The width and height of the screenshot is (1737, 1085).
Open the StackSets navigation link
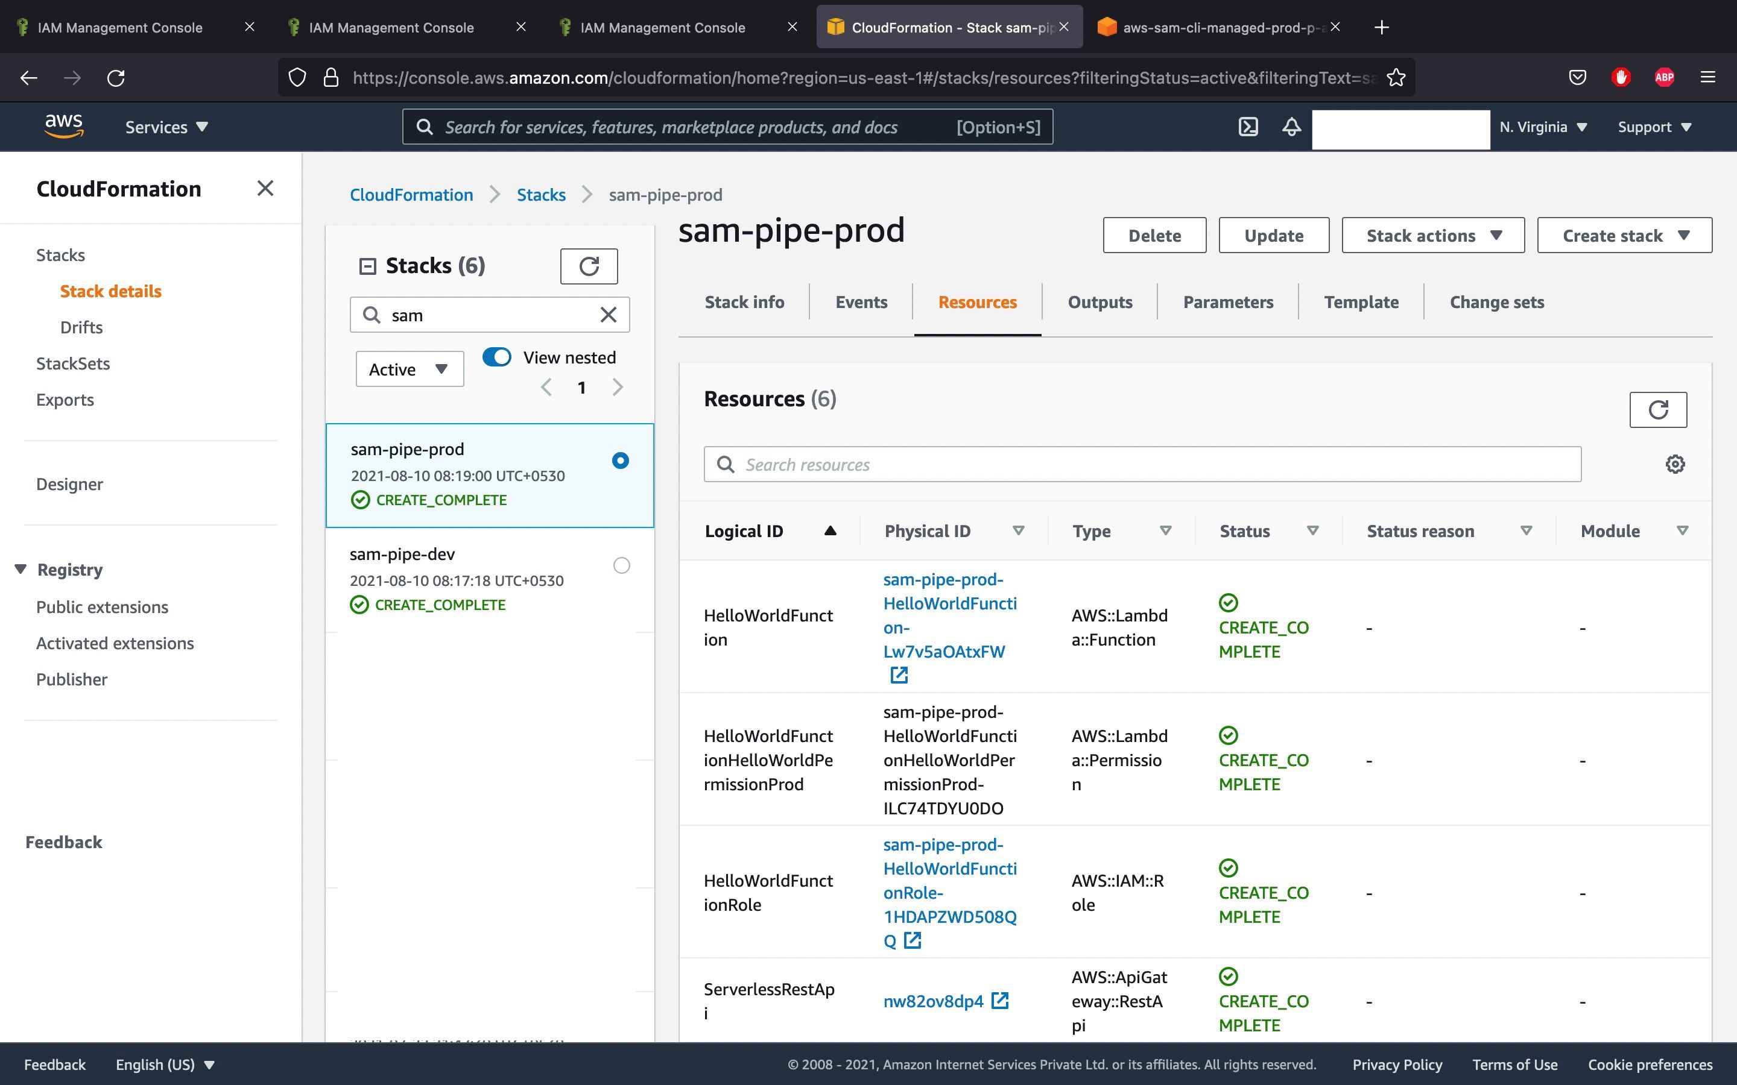click(x=73, y=363)
